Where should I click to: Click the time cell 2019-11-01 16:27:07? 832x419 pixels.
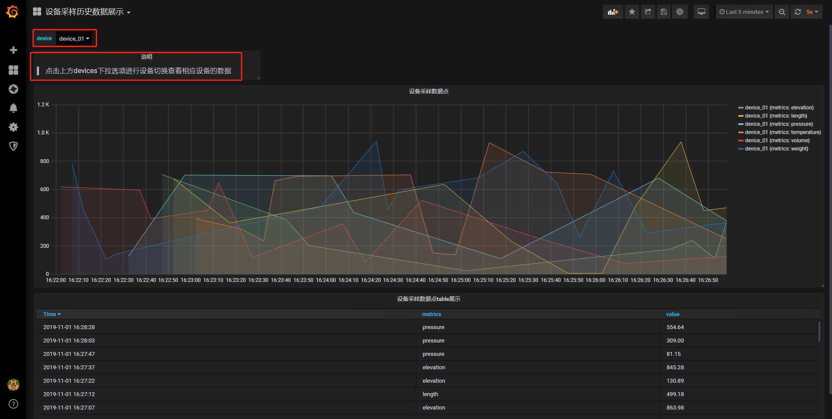69,408
